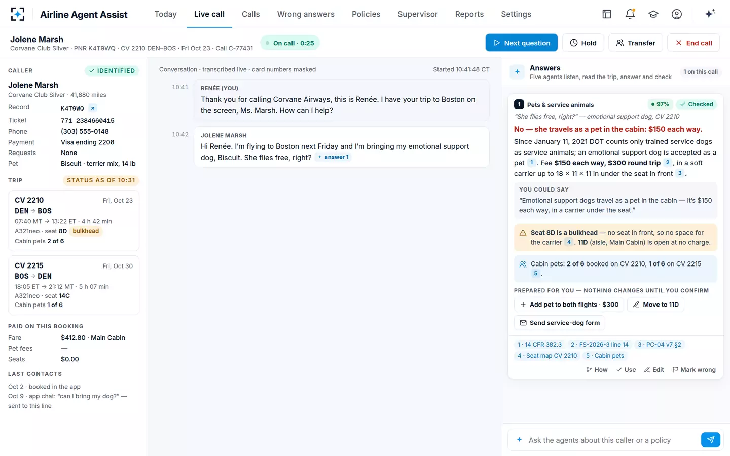Open citation marker 4 in bulkhead warning
The image size is (730, 456).
569,242
